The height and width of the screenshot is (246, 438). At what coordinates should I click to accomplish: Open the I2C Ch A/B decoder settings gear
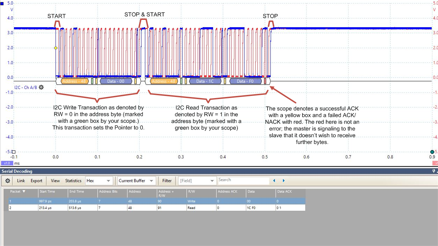[x=41, y=87]
